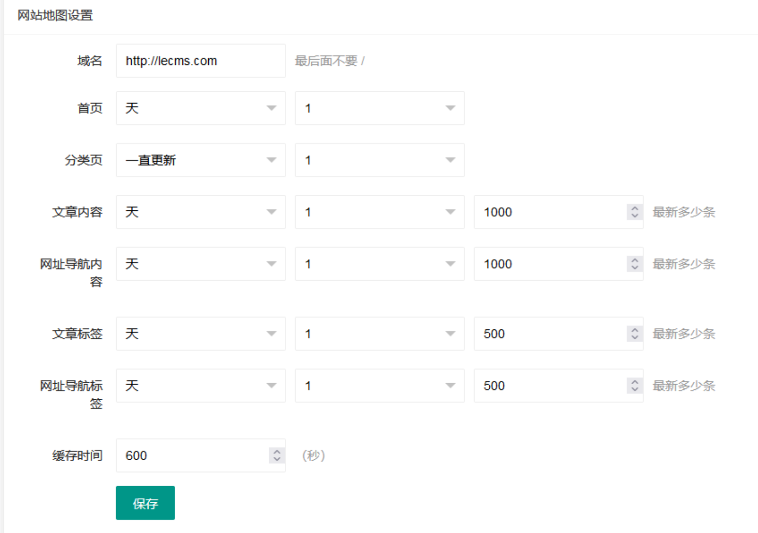
Task: Open the 首页 frequency unit dropdown
Action: (200, 108)
